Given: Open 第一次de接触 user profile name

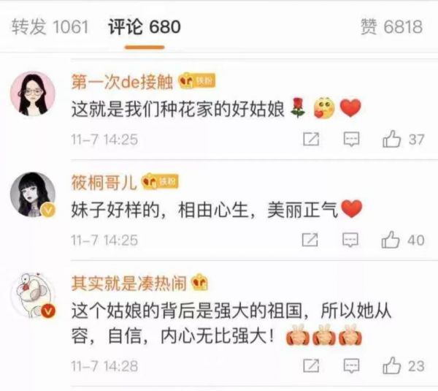Looking at the screenshot, I should tap(122, 82).
